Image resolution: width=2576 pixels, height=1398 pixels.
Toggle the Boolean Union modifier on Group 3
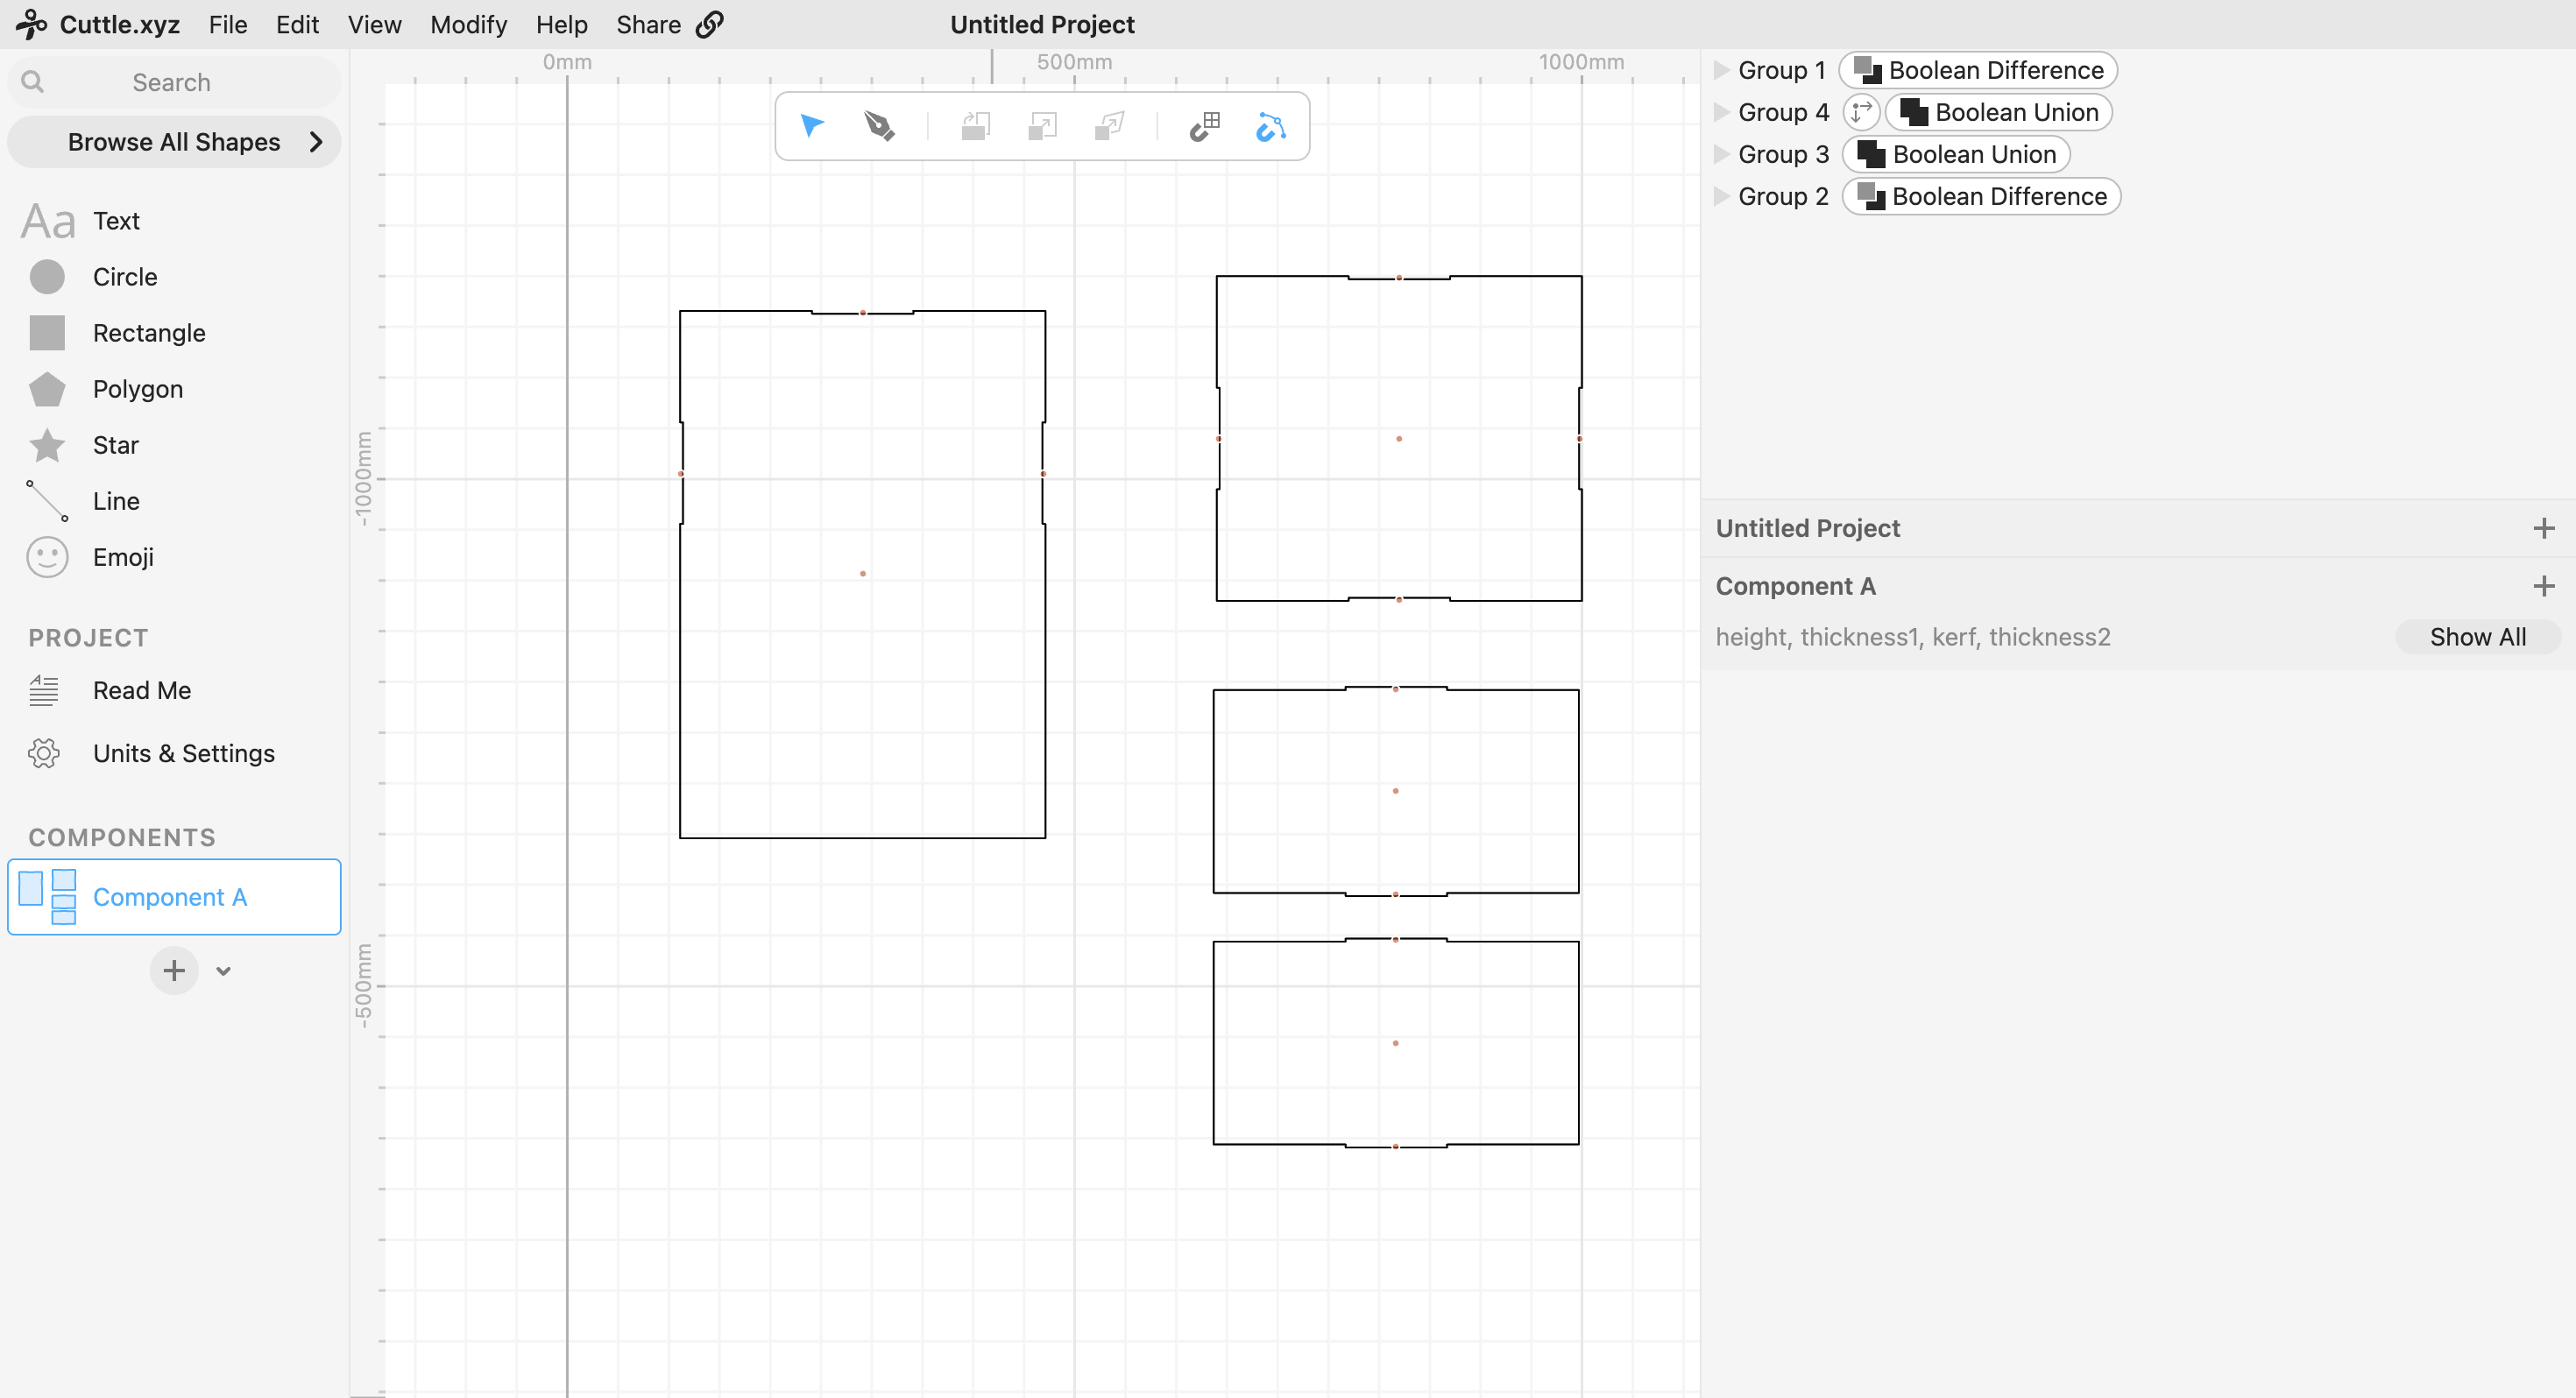pyautogui.click(x=1956, y=153)
